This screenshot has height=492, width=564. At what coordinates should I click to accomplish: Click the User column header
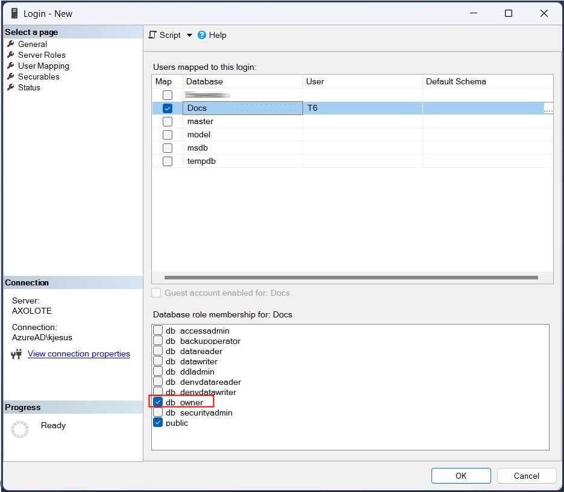[363, 81]
